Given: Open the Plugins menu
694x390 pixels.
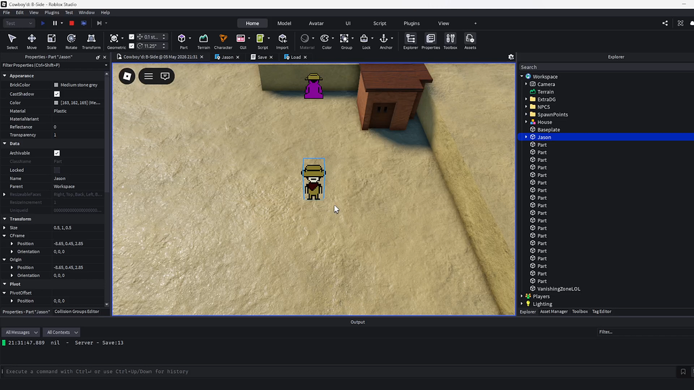Looking at the screenshot, I should pyautogui.click(x=52, y=12).
